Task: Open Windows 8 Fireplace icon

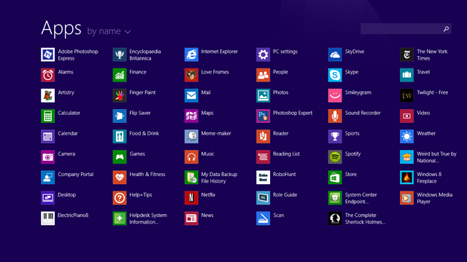Action: (x=406, y=178)
